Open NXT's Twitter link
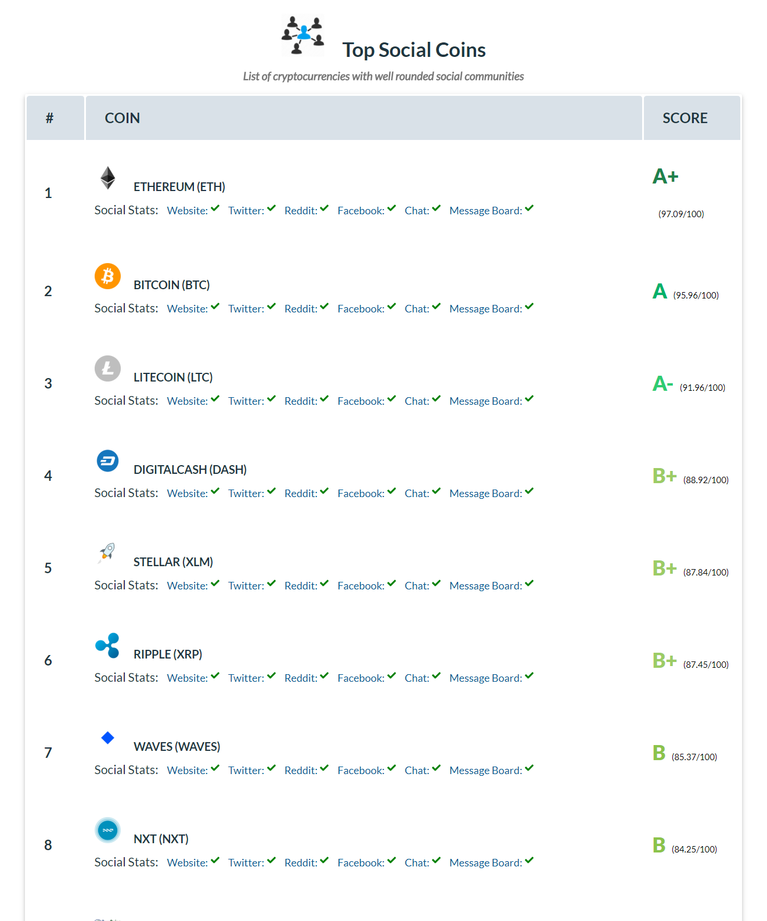 (x=246, y=863)
